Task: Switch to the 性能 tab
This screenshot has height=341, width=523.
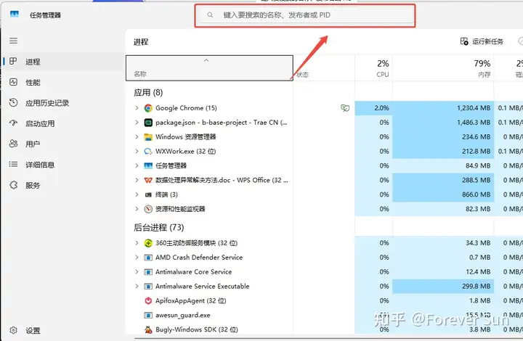Action: pyautogui.click(x=63, y=82)
